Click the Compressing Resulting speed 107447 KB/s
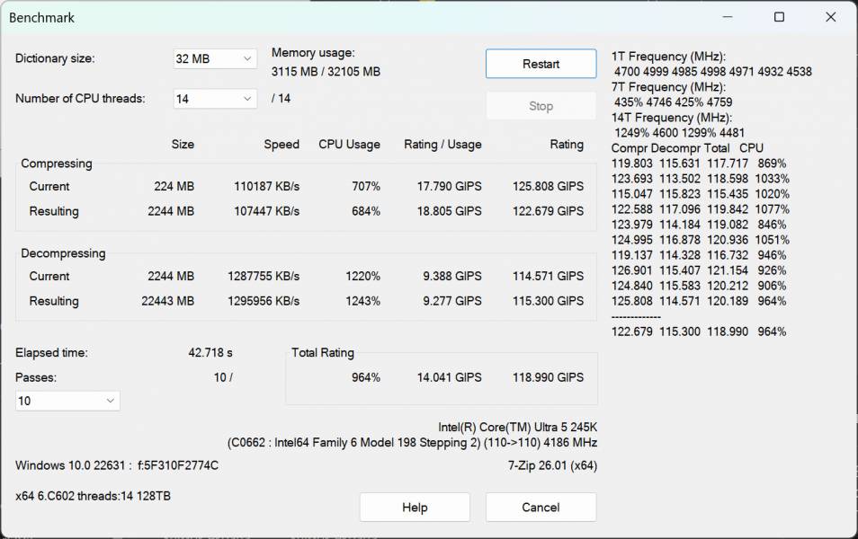The height and width of the screenshot is (539, 858). click(x=266, y=211)
